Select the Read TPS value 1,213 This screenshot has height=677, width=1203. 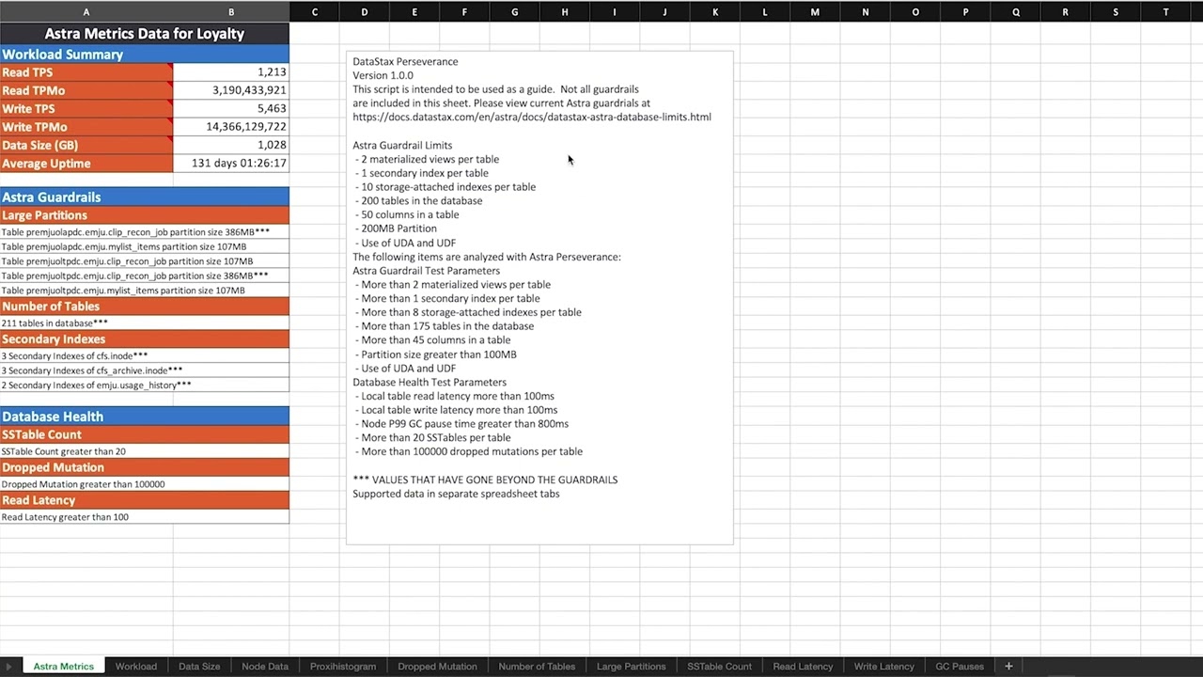[x=231, y=72]
